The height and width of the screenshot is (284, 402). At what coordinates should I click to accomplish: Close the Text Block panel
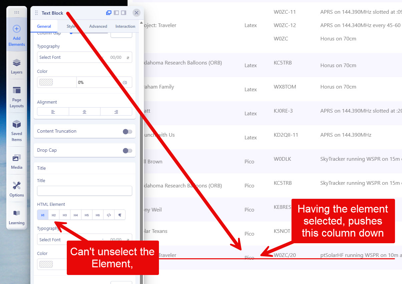[136, 13]
